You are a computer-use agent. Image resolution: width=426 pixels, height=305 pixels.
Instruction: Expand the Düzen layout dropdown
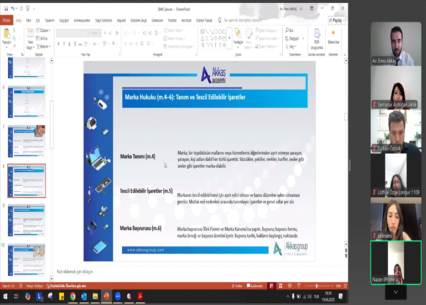(x=44, y=30)
